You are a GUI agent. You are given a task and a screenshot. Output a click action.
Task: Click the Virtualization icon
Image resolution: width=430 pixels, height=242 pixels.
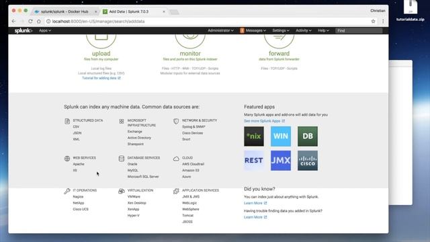pyautogui.click(x=122, y=191)
